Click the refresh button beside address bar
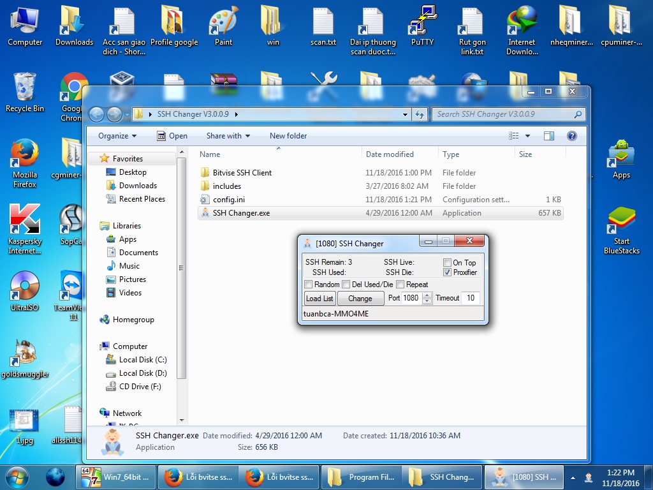This screenshot has height=490, width=653. pos(420,114)
